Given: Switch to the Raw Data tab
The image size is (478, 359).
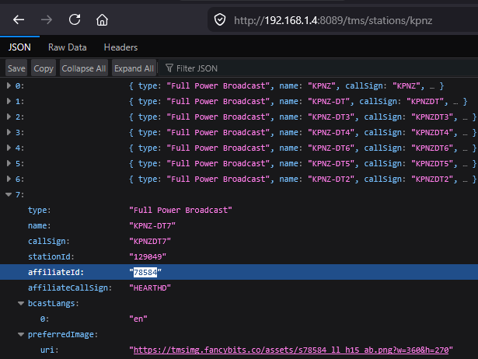Looking at the screenshot, I should pos(68,47).
